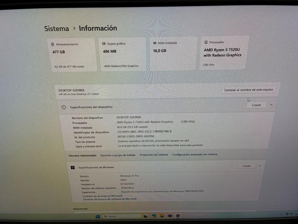Open the Almacenamiento 477 GB card
Image resolution: width=298 pixels, height=224 pixels.
[72, 55]
